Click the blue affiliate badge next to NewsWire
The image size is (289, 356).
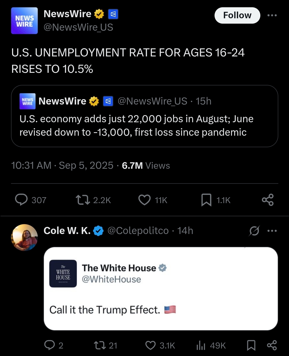click(x=113, y=14)
